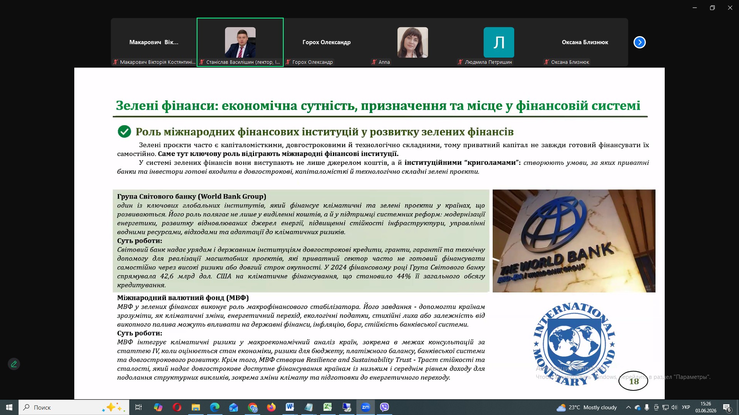
Task: Switch to Microsoft Word on the taskbar
Action: [x=290, y=407]
